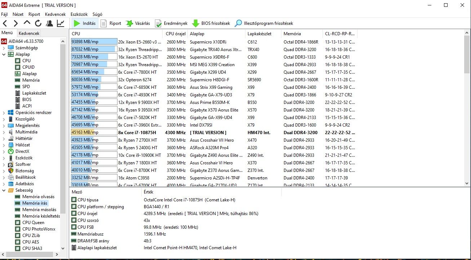471x260 pixels.
Task: Expand the Kiszolgáló node
Action: [4, 119]
